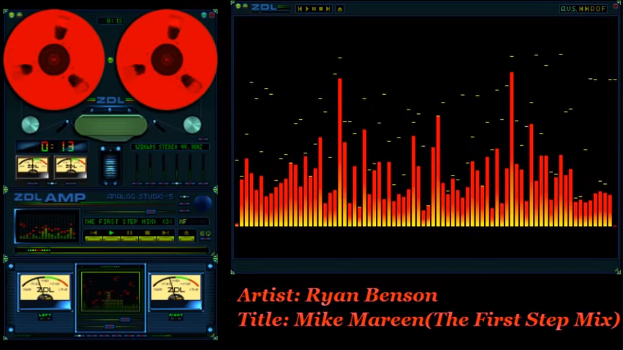Skip to the previous track in ZDL Amp
The image size is (623, 350).
coord(94,234)
